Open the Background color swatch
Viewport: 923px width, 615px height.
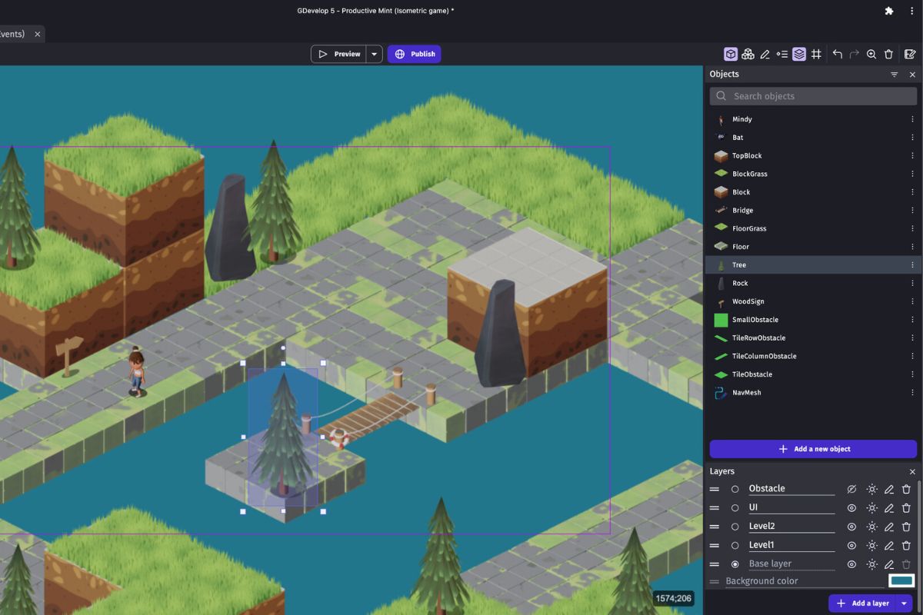(x=901, y=581)
